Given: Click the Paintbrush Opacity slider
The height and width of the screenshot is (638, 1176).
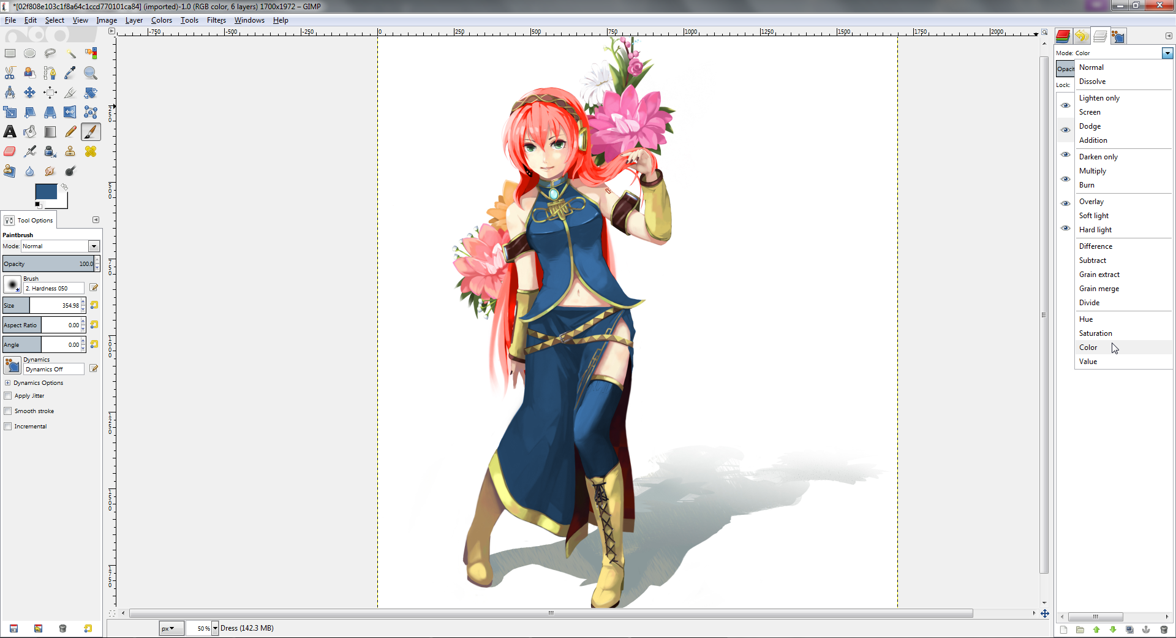Looking at the screenshot, I should click(x=48, y=264).
